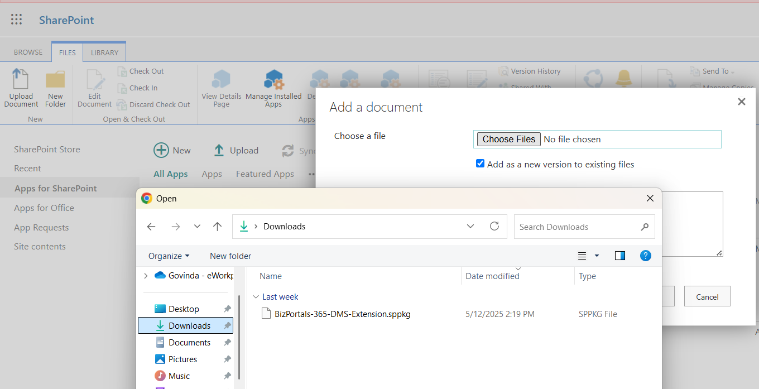Go back in the Open dialog
Image resolution: width=759 pixels, height=389 pixels.
pyautogui.click(x=151, y=227)
